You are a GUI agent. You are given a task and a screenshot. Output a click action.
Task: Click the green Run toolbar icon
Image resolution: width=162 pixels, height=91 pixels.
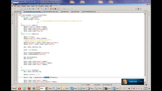33,9
